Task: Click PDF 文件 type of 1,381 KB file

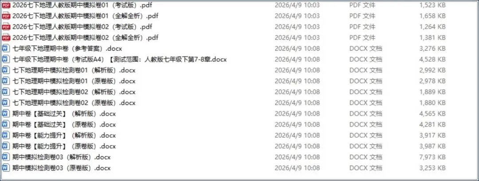Action: pyautogui.click(x=362, y=38)
